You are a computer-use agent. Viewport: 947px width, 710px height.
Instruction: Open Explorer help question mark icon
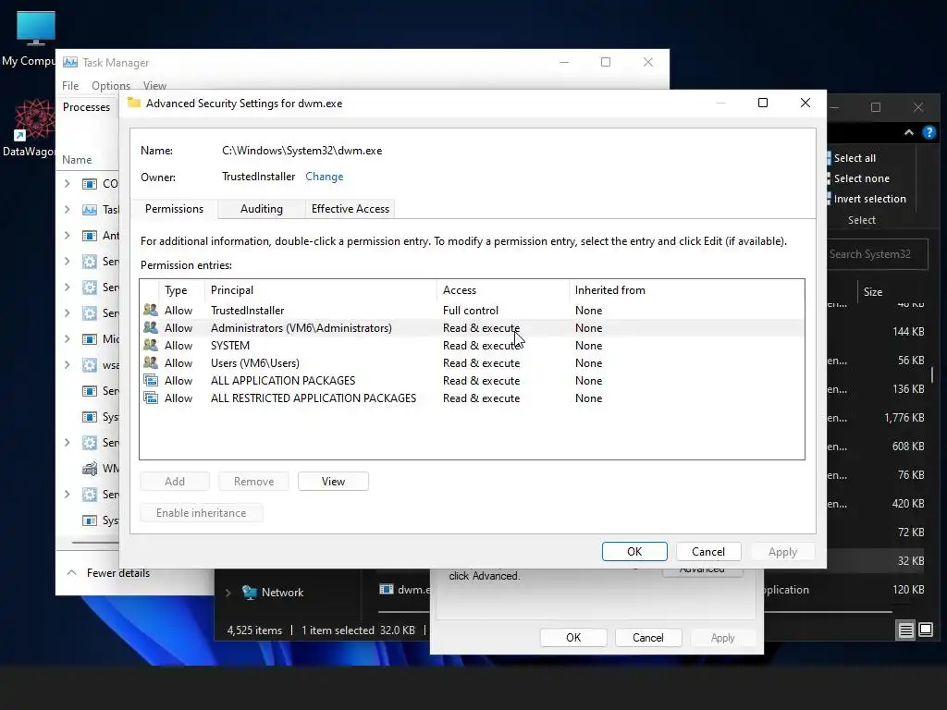click(x=929, y=132)
